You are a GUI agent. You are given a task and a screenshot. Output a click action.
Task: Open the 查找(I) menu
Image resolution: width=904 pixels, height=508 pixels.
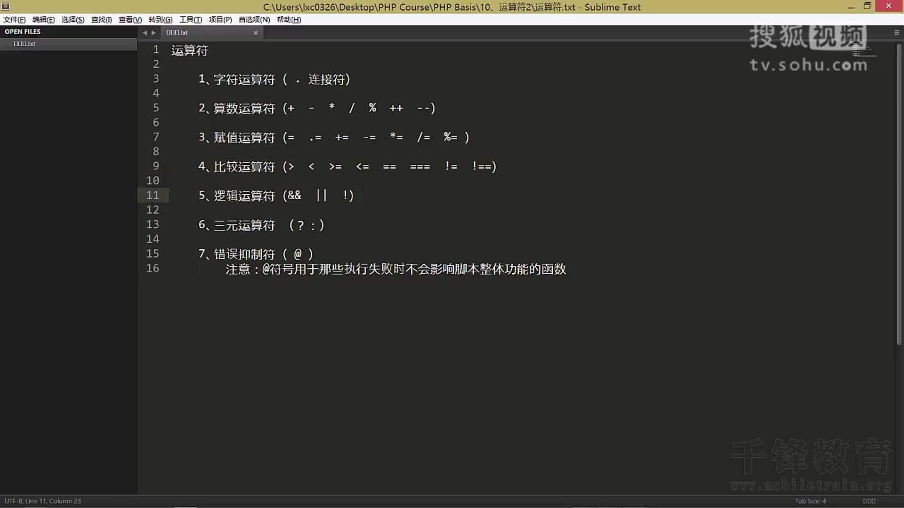click(x=101, y=20)
